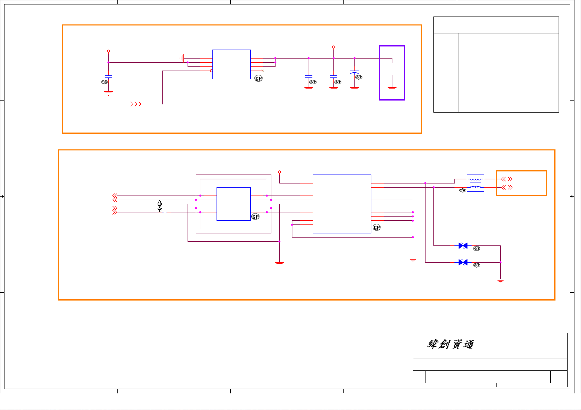Click the GP marker beside the small lower IC
Viewport: 581px width, 410px height.
tap(256, 217)
